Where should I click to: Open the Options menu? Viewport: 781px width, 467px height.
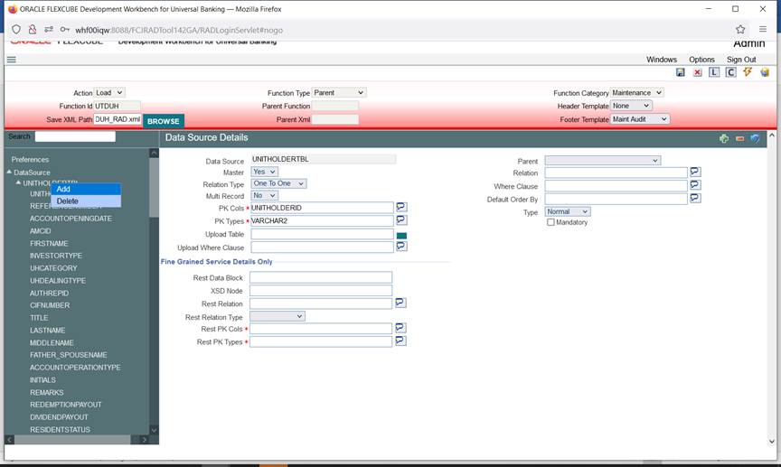tap(701, 60)
